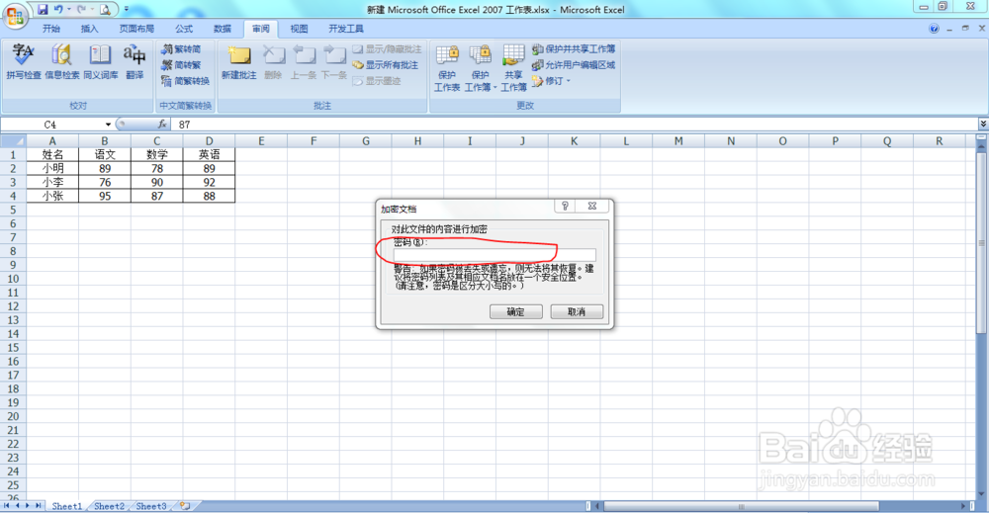Open translate tool (翻译)

[135, 61]
